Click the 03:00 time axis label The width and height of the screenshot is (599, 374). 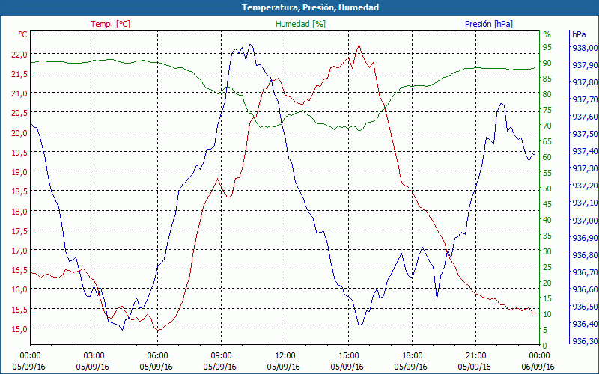(94, 356)
